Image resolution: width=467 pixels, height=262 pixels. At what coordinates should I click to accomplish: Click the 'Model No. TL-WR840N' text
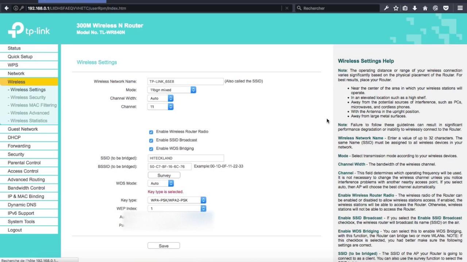click(101, 32)
